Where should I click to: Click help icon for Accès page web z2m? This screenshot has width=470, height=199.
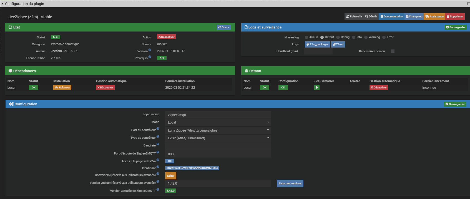[x=158, y=160]
